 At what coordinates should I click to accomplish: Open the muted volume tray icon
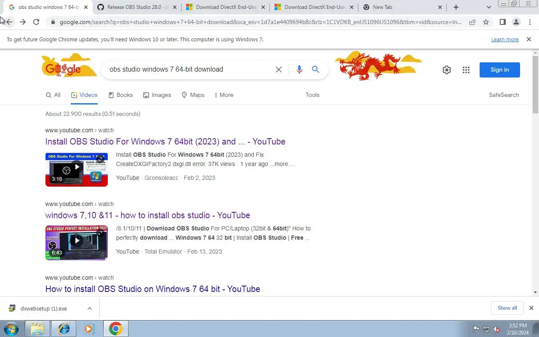click(x=496, y=329)
